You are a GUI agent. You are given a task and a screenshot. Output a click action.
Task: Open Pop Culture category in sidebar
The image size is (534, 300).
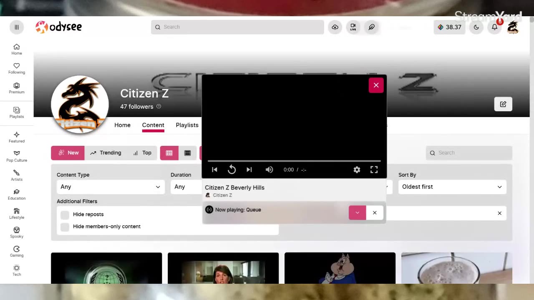[17, 157]
